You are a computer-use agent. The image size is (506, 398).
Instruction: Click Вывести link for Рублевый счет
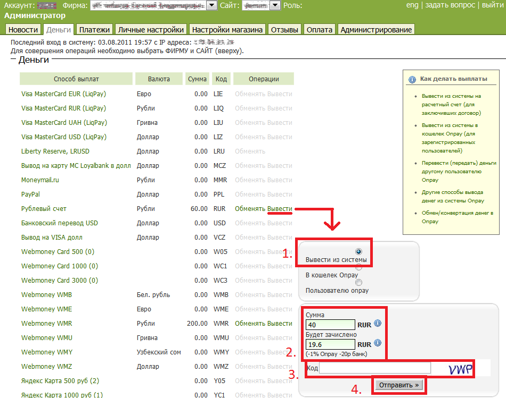pos(280,209)
